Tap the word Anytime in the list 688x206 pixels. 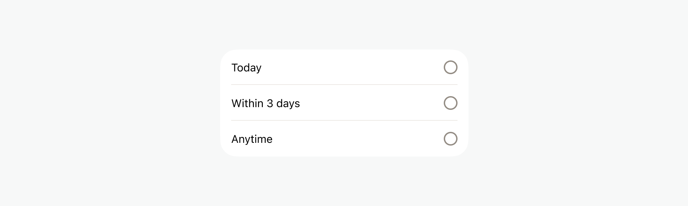[252, 139]
